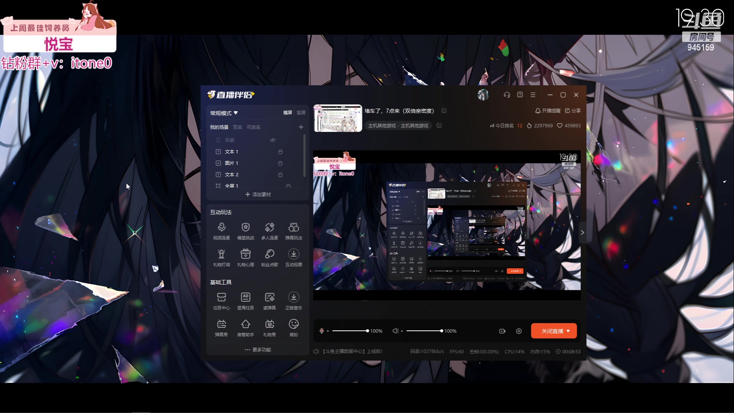The image size is (734, 413).
Task: Click the 添加素材 add source button
Action: 258,195
